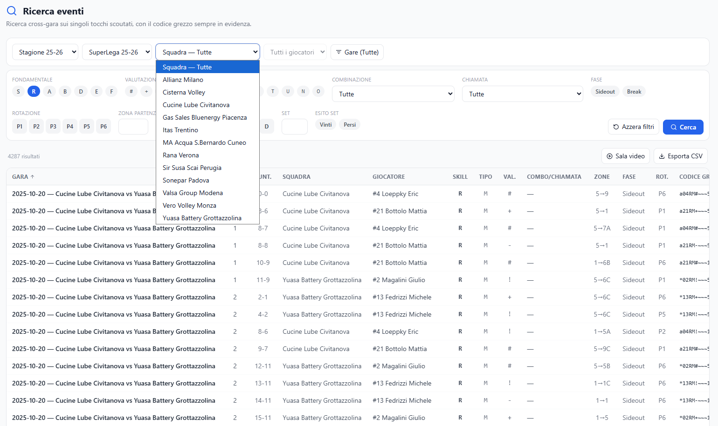Click the sort arrow on GARA column
This screenshot has height=426, width=718.
[x=32, y=177]
